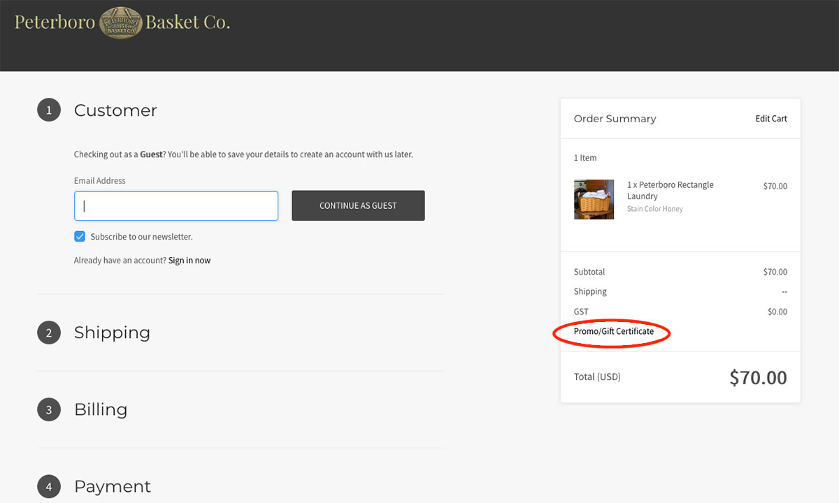The image size is (839, 503).
Task: Click the step 2 Shipping number badge
Action: [x=49, y=333]
